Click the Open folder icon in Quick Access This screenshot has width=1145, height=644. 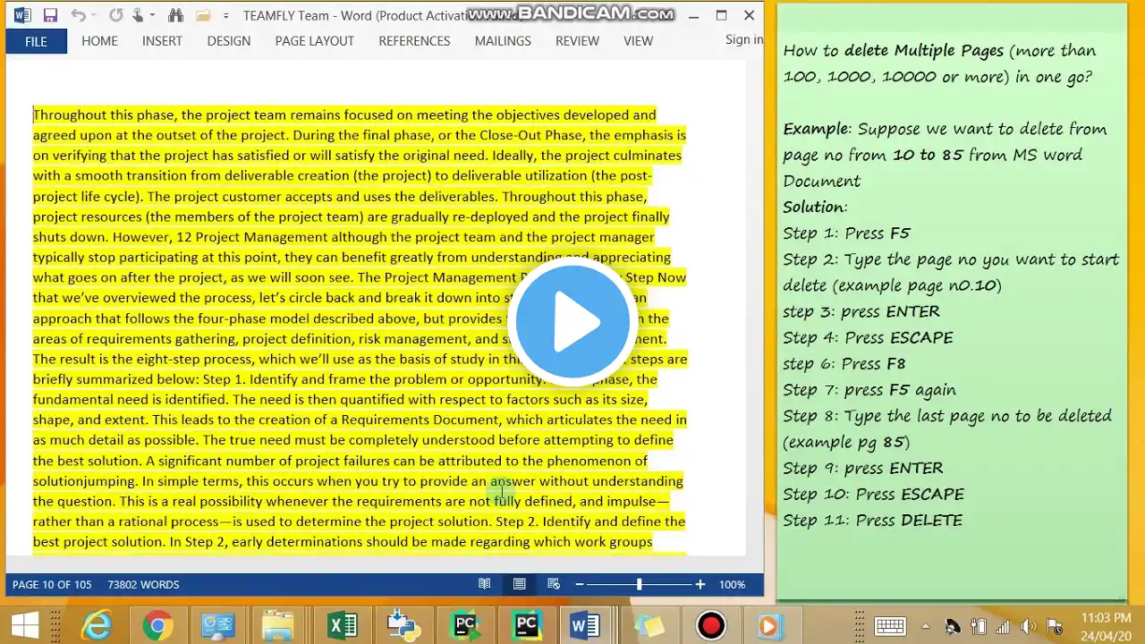point(203,15)
